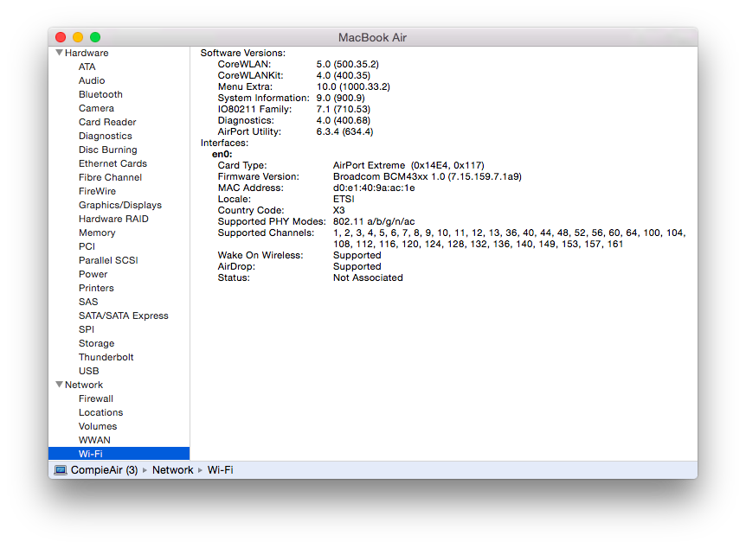Click Wi-Fi in the path bar

click(x=221, y=470)
